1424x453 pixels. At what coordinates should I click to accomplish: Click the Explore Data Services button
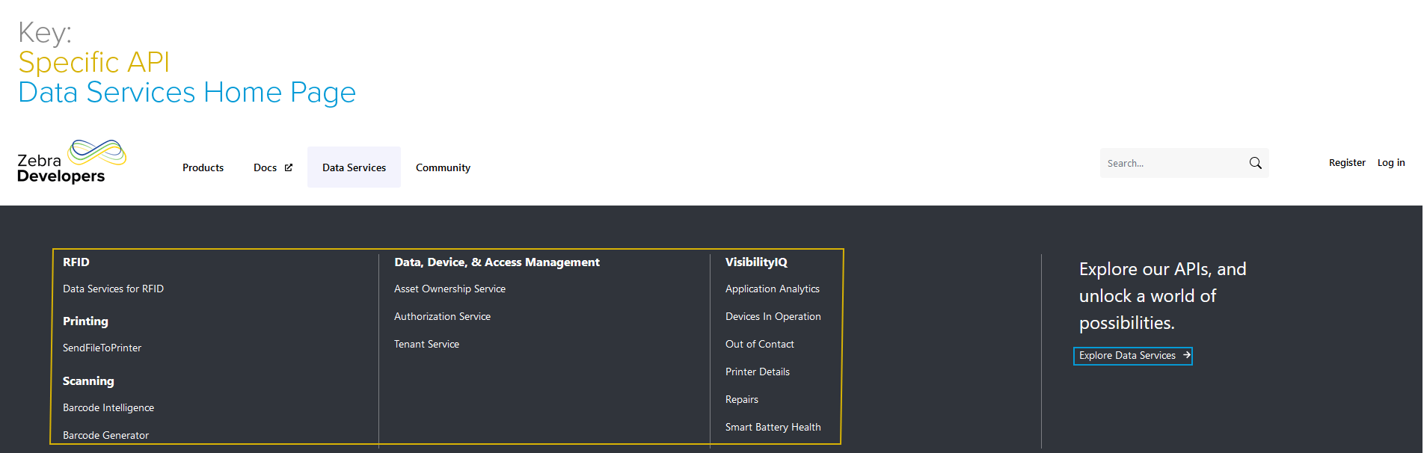click(1133, 356)
